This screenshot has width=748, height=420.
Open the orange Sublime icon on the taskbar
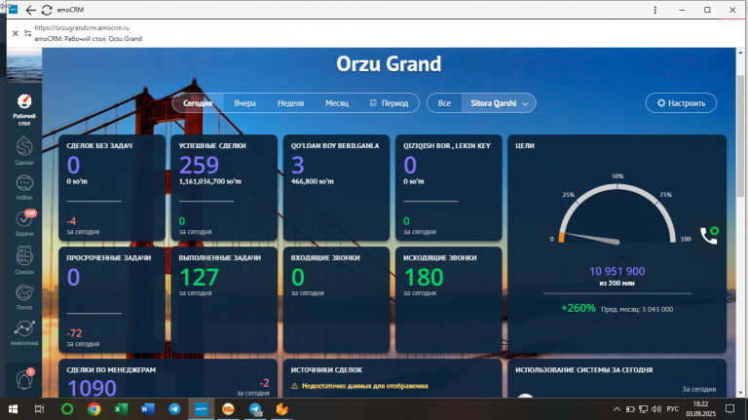click(281, 409)
